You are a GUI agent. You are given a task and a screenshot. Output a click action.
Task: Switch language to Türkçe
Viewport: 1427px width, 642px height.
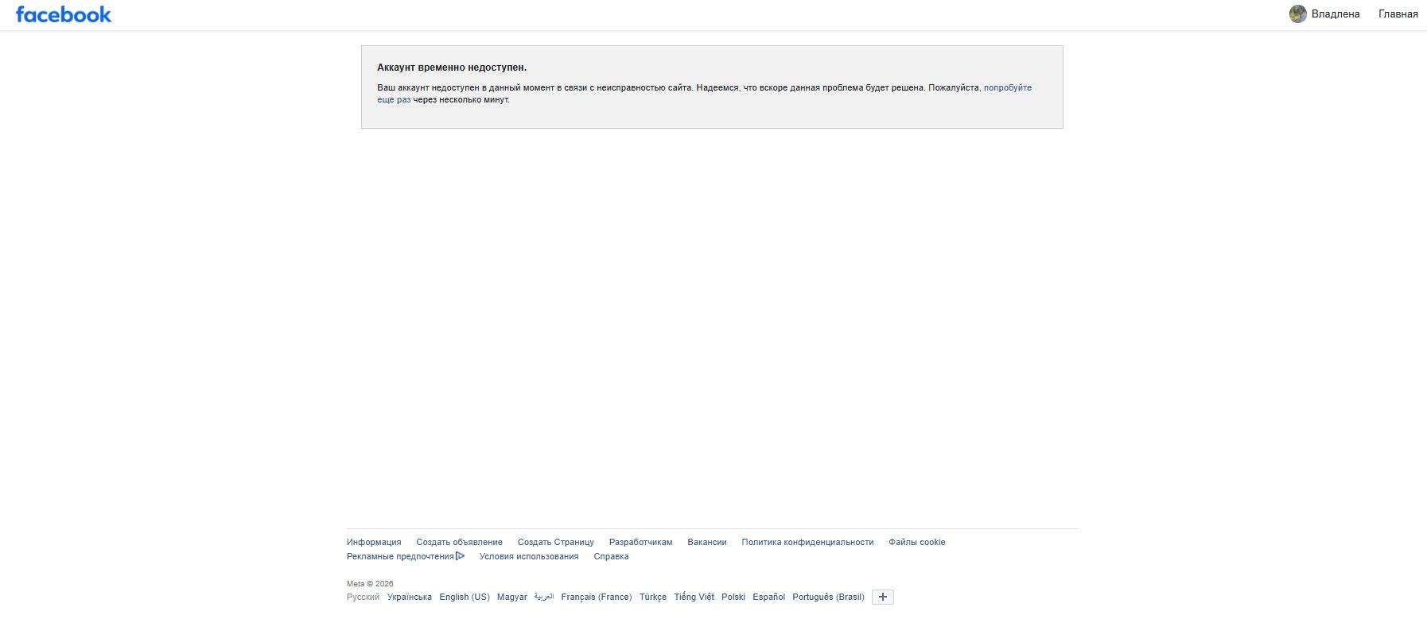[x=653, y=597]
